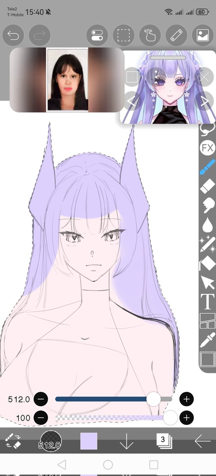This screenshot has height=476, width=216.
Task: Tap the battery indicator in status bar
Action: 202,12
